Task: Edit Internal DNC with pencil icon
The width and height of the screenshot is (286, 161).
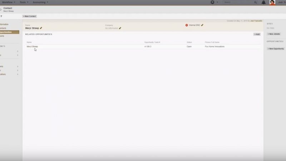Action: coord(202,25)
